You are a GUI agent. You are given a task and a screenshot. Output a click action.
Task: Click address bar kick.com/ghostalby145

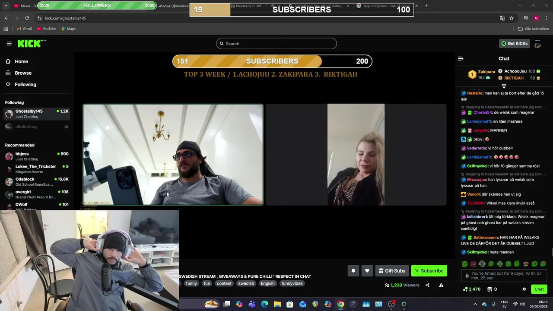[65, 18]
